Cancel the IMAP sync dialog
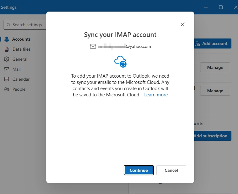Screen dimensions: 238x194 171,170
